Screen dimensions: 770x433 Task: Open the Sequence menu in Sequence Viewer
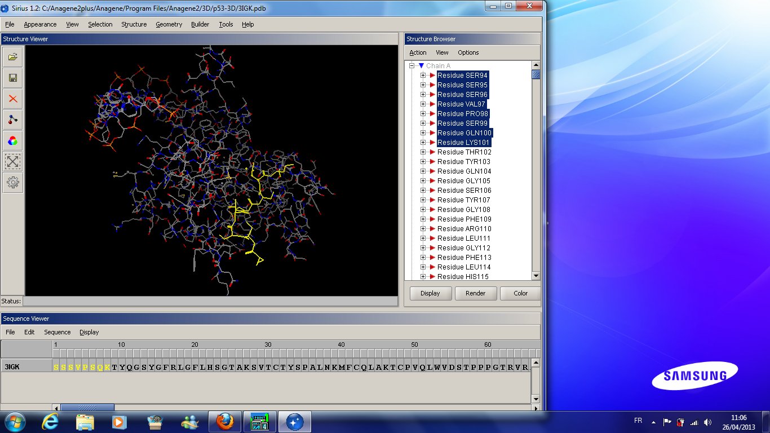57,332
